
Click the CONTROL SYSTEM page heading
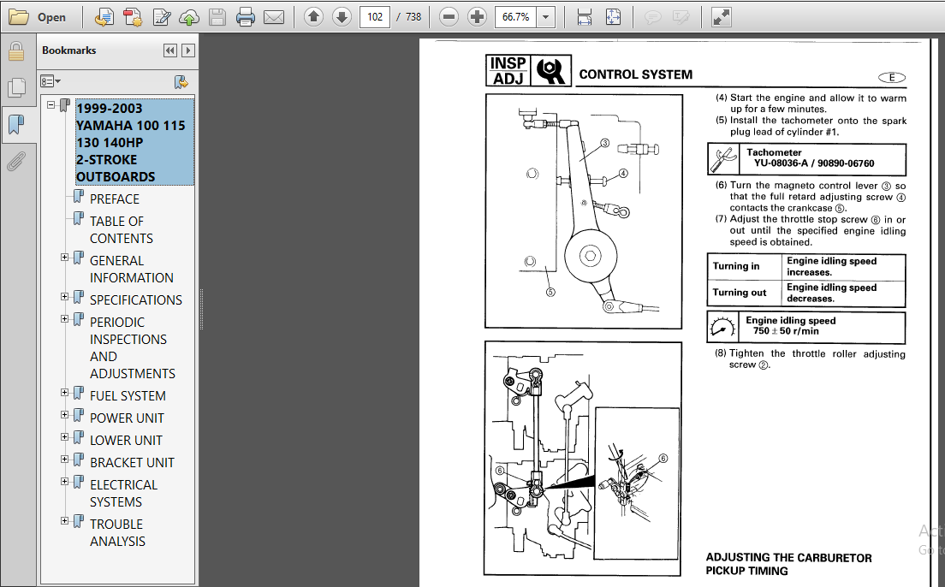[x=635, y=74]
